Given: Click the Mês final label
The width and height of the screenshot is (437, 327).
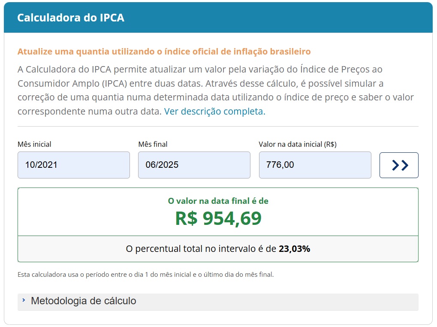Looking at the screenshot, I should pos(153,144).
